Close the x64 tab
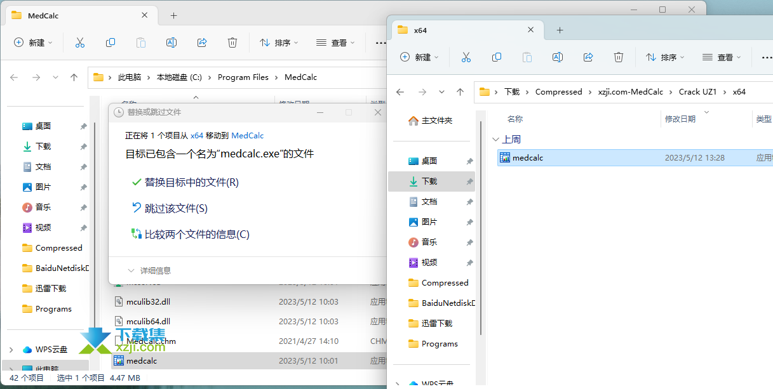773x389 pixels. [x=531, y=30]
